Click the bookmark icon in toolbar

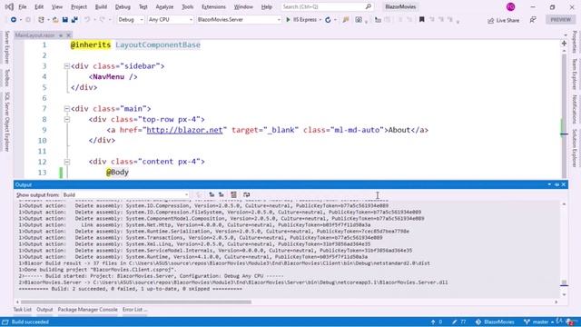[421, 20]
